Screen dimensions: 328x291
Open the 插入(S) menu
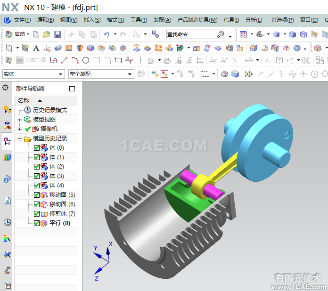tap(92, 20)
